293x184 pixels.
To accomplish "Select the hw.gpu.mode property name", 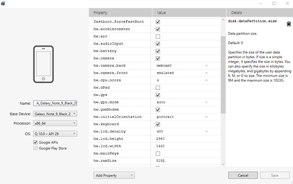I will click(x=106, y=102).
